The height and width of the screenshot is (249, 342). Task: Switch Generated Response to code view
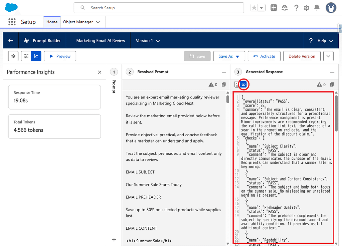point(243,84)
